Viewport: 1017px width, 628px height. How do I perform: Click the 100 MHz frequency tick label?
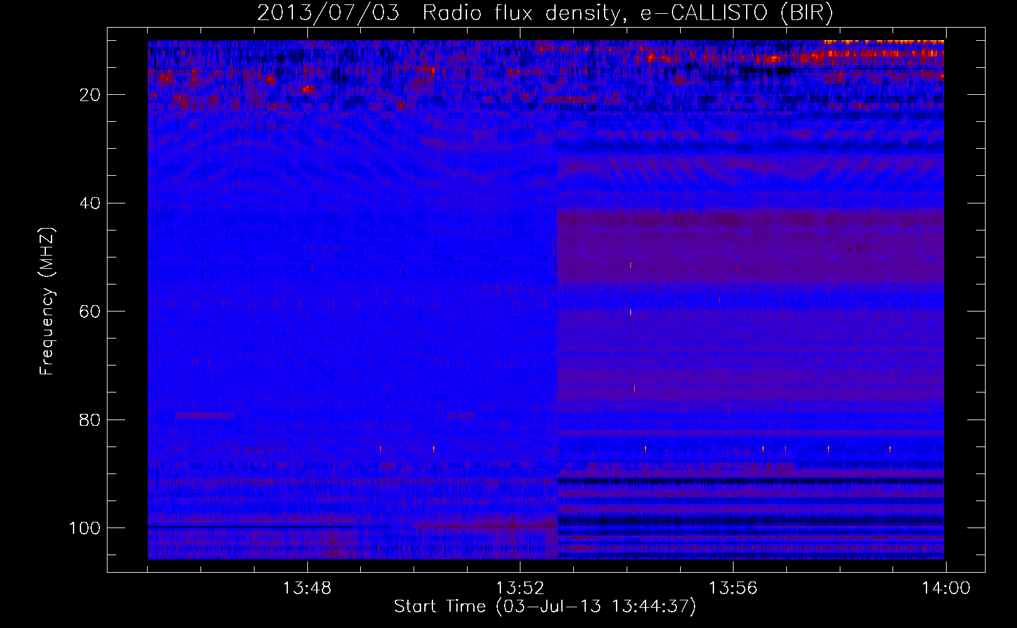tap(85, 528)
